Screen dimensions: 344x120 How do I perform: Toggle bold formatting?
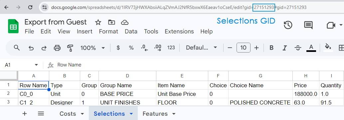[271, 48]
